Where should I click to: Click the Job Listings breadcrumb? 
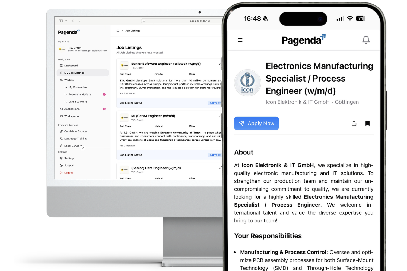(133, 31)
